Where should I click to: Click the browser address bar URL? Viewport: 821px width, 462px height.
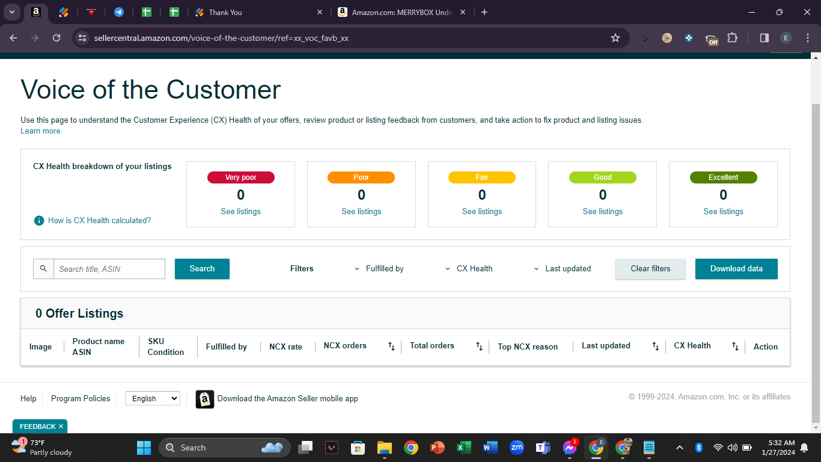(222, 38)
